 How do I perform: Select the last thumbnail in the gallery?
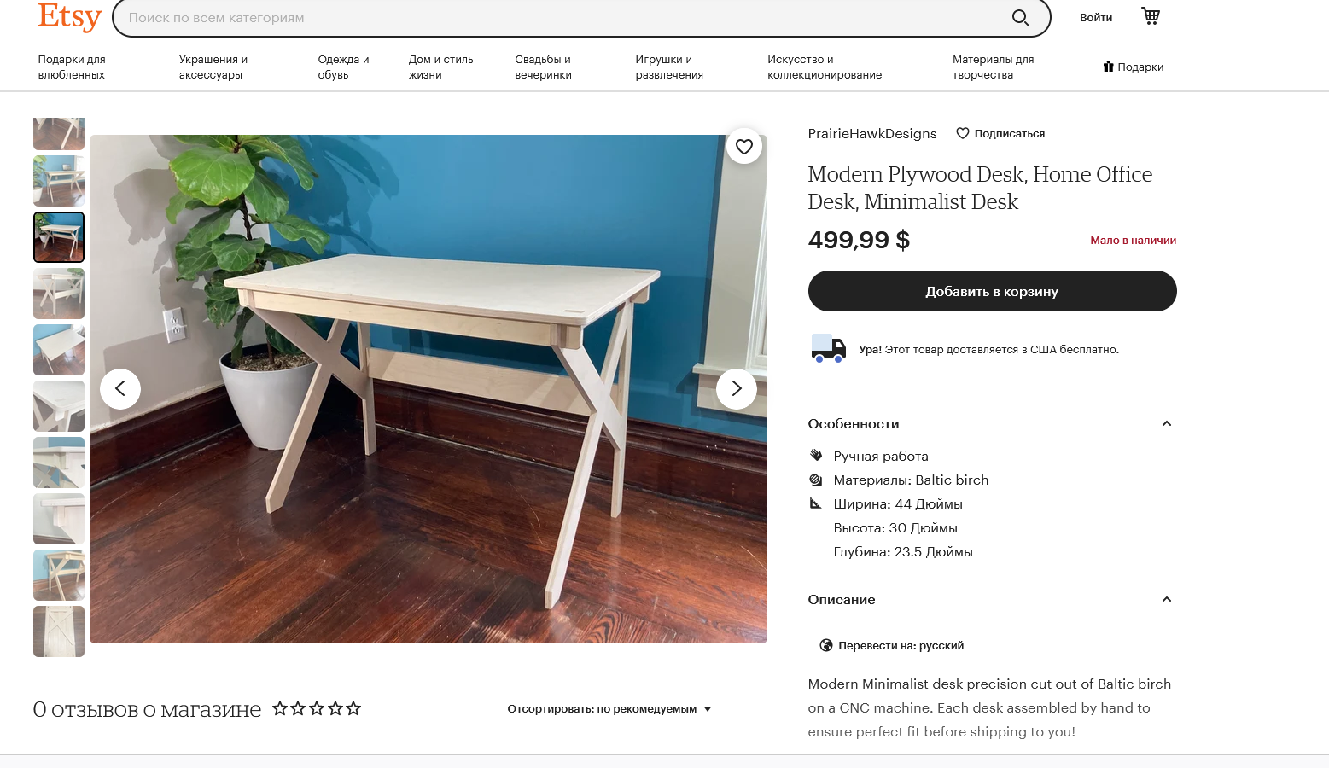point(59,631)
